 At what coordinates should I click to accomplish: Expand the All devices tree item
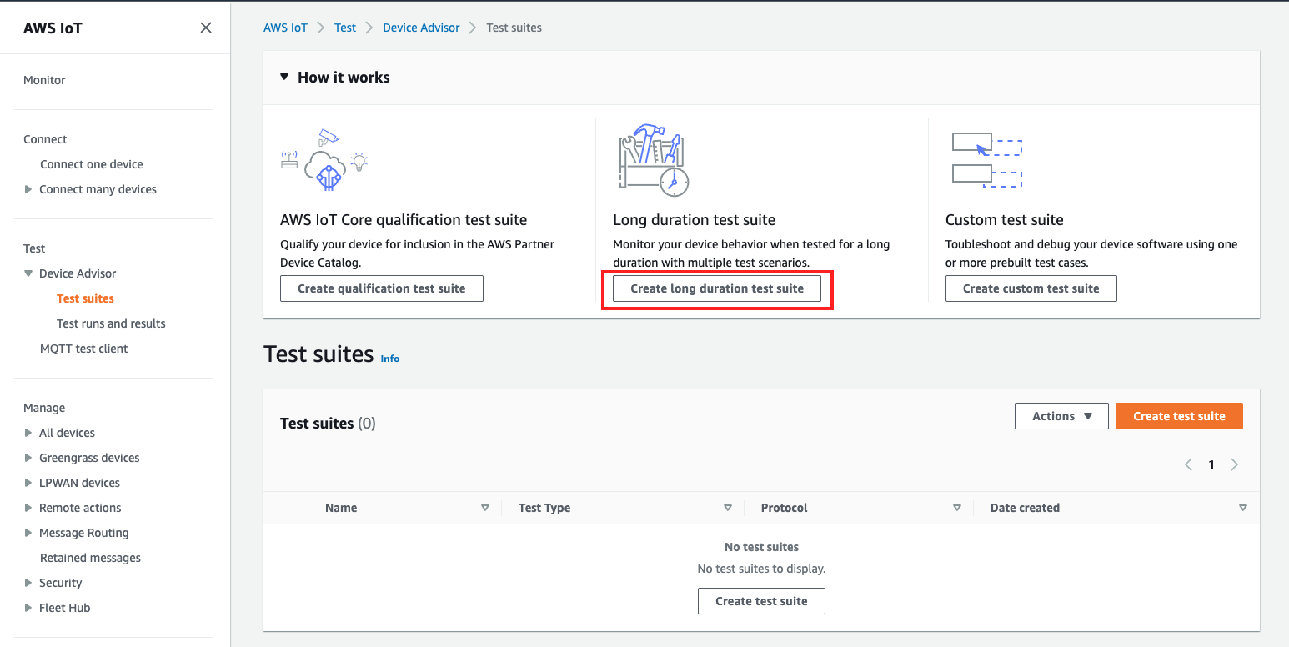(x=28, y=433)
